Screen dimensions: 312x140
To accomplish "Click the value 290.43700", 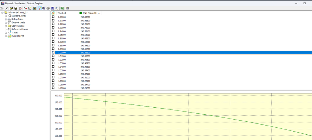I will coord(85,63).
